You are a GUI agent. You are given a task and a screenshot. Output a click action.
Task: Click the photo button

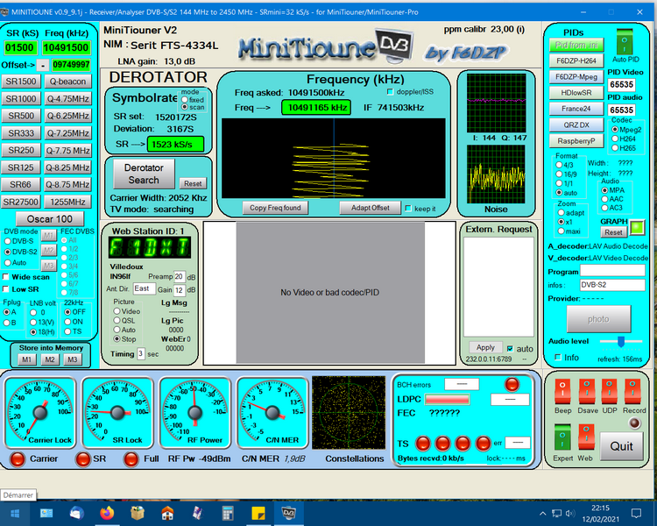[598, 319]
